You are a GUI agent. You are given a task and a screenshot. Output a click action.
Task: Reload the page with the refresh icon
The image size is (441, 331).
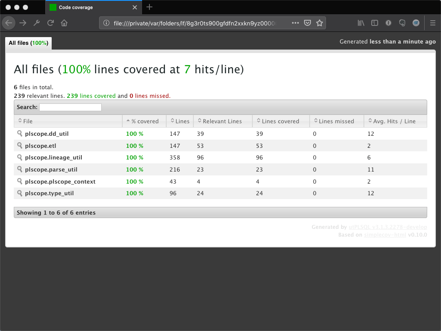click(x=50, y=23)
